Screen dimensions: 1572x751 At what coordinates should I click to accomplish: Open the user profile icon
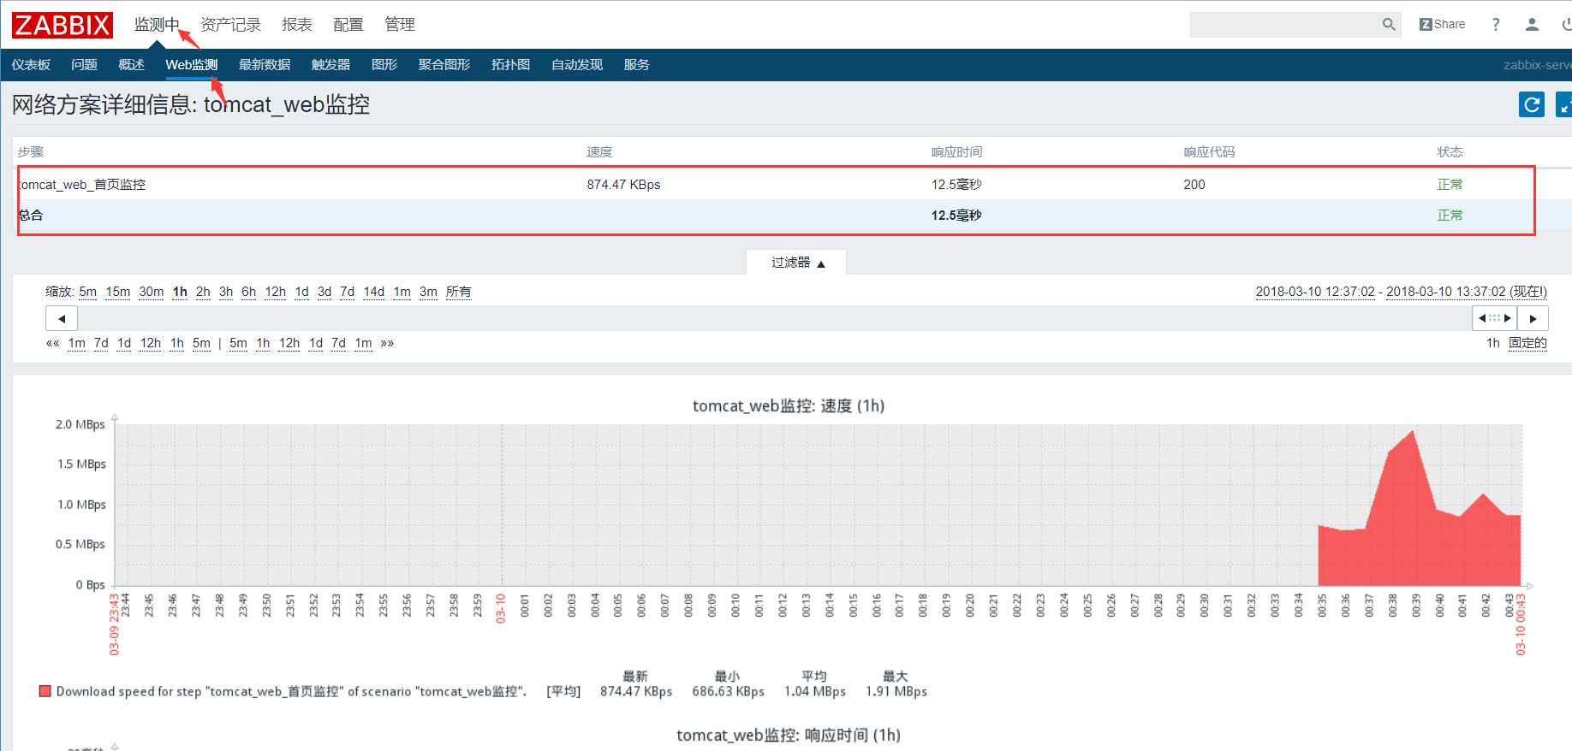tap(1532, 25)
